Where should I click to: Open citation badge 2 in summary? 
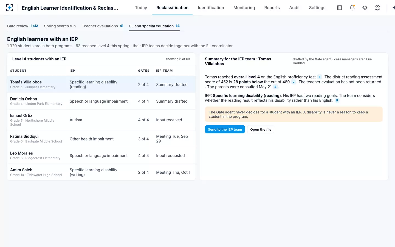[294, 82]
